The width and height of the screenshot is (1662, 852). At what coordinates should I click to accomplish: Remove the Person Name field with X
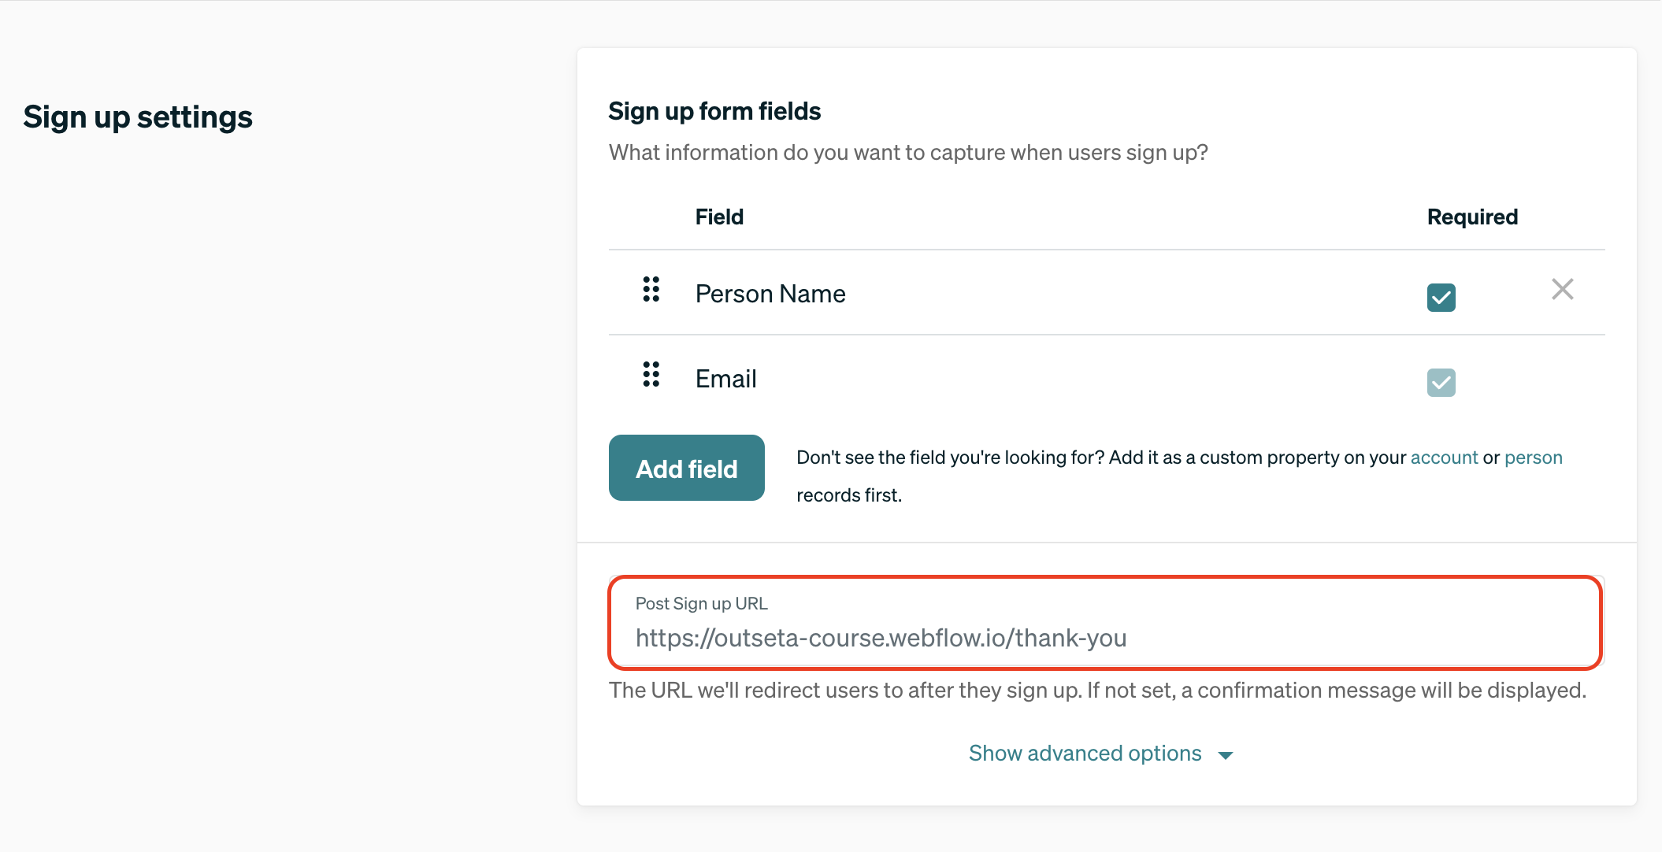tap(1563, 289)
